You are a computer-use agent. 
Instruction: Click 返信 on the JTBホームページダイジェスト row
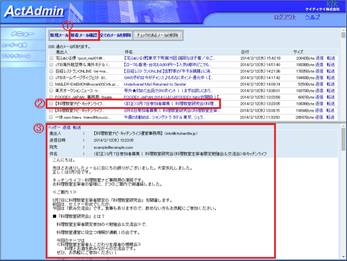point(319,78)
